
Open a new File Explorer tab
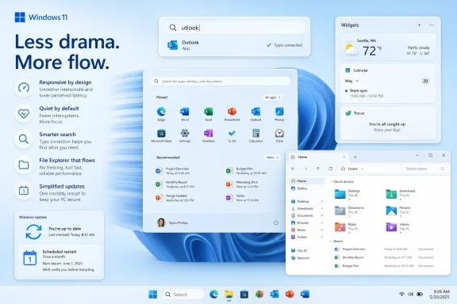tap(355, 157)
